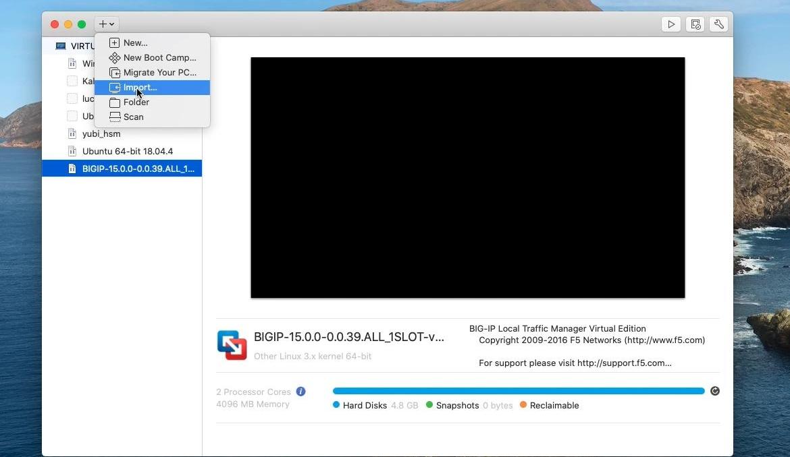Click the Migrate Your PC icon

(x=115, y=73)
